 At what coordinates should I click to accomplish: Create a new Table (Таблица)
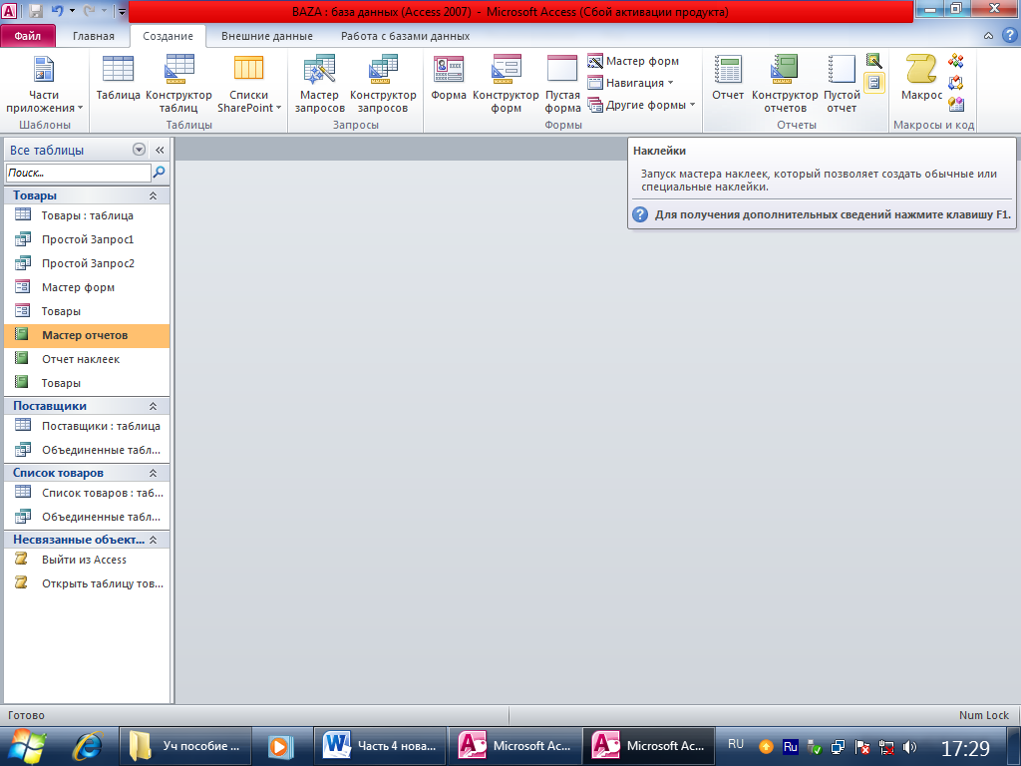click(x=118, y=78)
